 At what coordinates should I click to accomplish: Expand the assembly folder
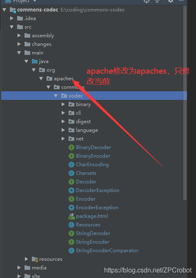(x=19, y=36)
